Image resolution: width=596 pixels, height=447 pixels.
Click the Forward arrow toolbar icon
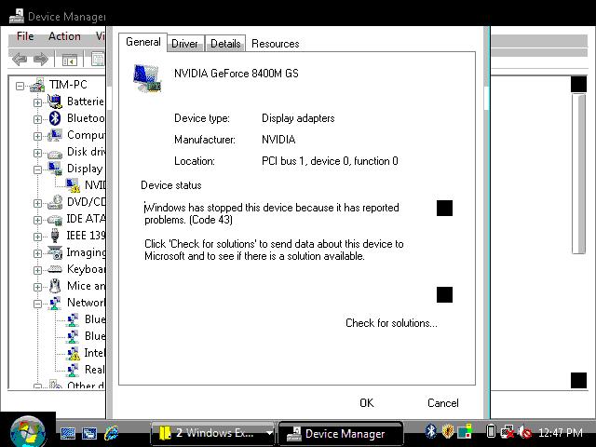[41, 60]
